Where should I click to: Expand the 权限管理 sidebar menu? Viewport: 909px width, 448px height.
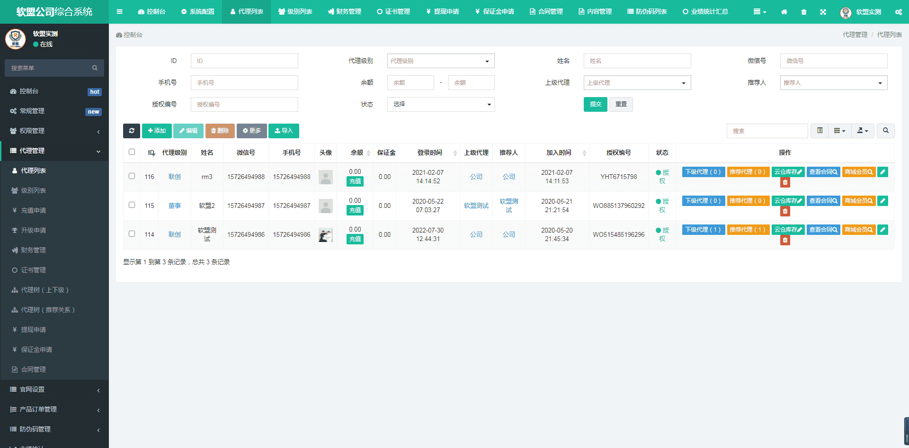coord(54,131)
